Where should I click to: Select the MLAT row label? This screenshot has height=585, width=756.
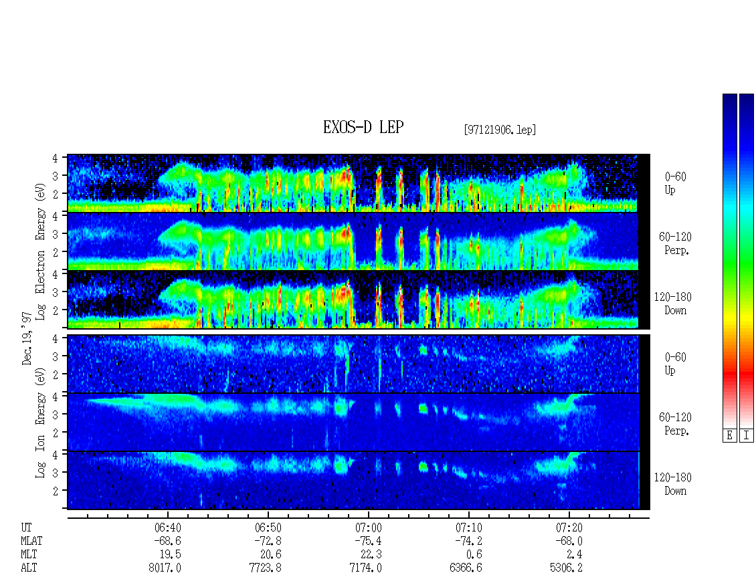(x=31, y=541)
